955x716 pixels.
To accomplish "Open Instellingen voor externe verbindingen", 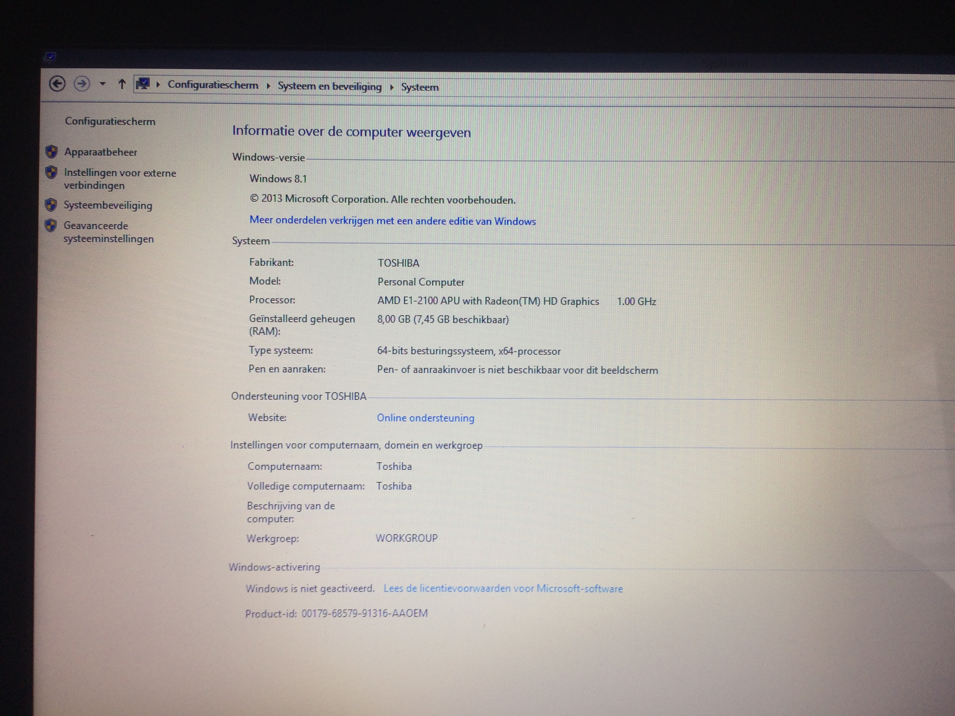I will (x=120, y=179).
